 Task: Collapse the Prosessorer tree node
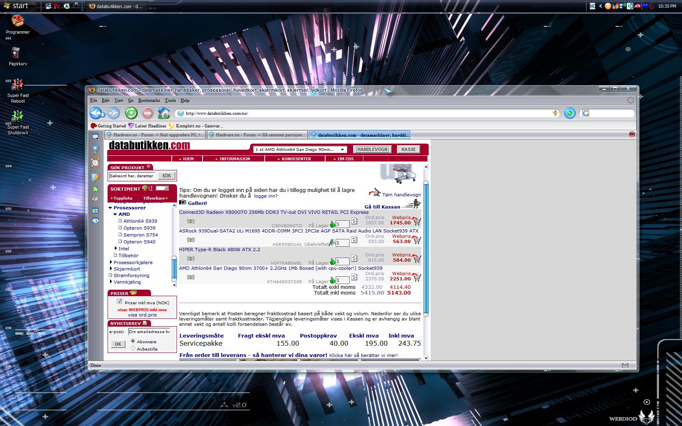[110, 208]
